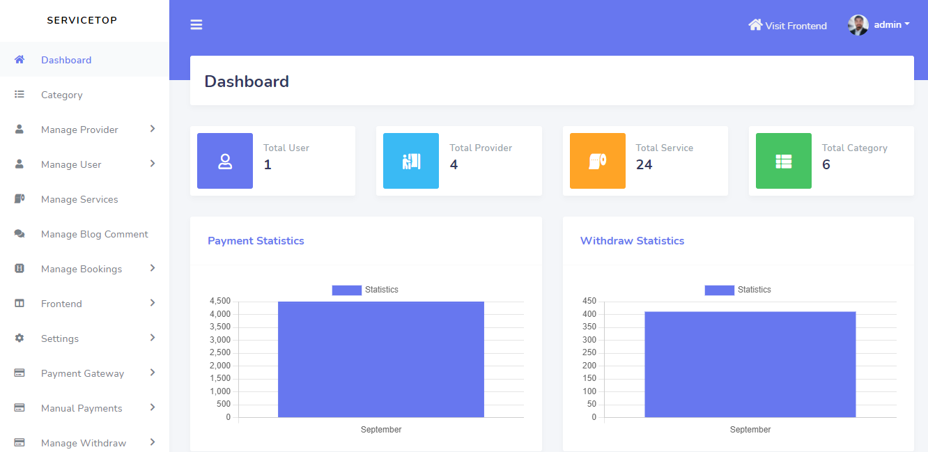Click the home icon beside Visit Frontend

(x=755, y=25)
